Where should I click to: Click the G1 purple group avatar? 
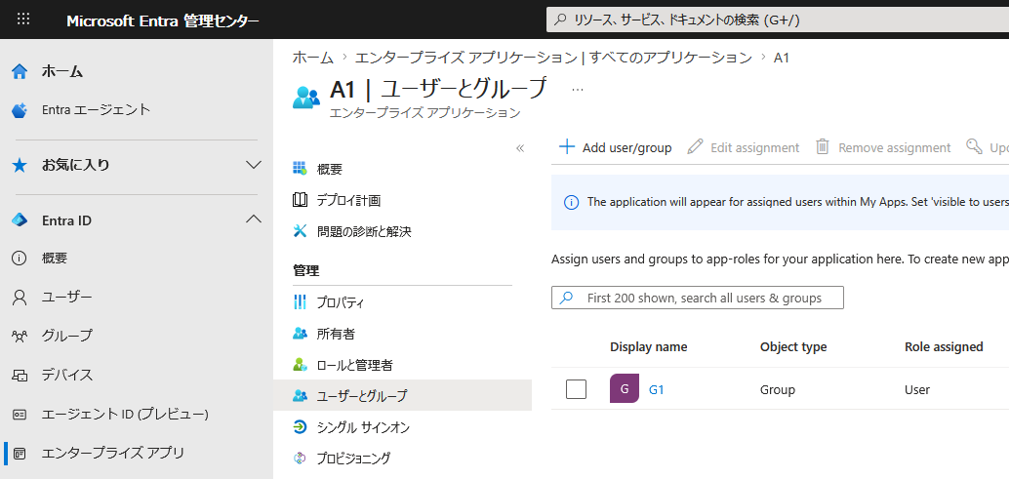625,389
